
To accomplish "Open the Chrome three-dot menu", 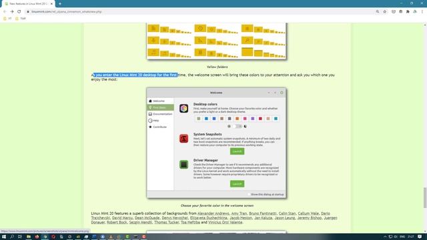I will coord(422,12).
